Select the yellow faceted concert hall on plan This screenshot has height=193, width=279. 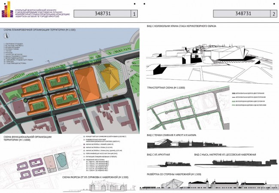110,77
